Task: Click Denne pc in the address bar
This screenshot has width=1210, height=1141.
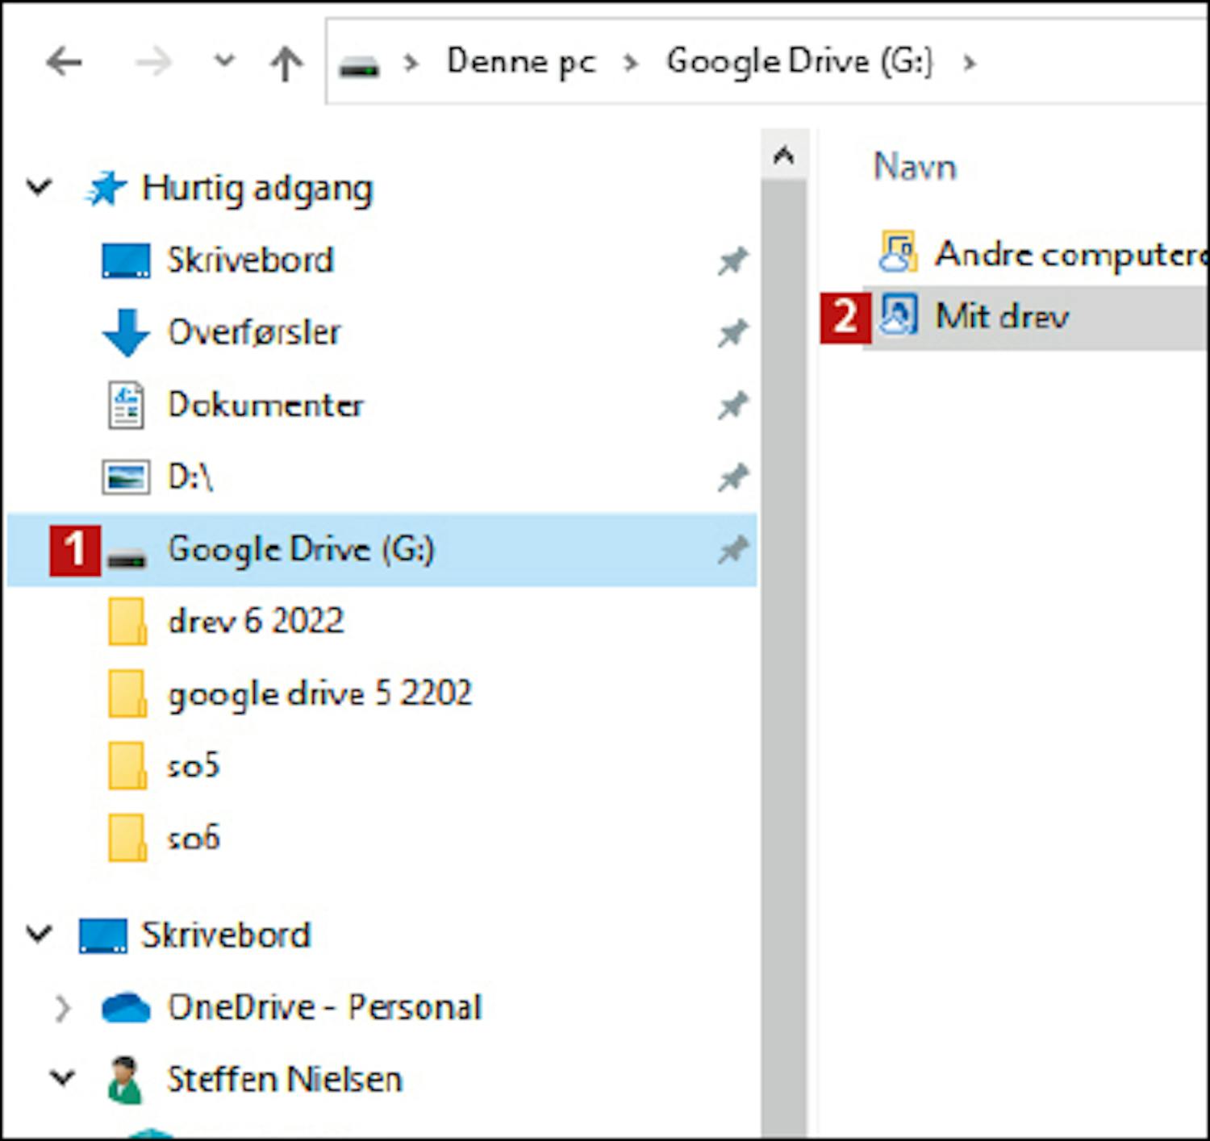Action: (521, 62)
